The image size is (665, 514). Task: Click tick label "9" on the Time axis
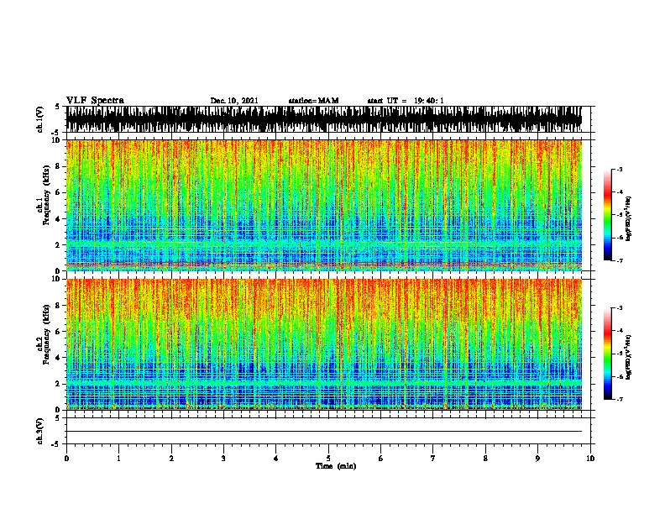tap(537, 459)
